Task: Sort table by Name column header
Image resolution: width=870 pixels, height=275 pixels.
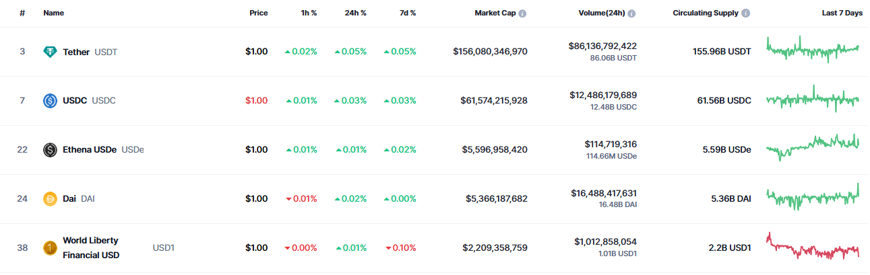Action: coord(54,13)
